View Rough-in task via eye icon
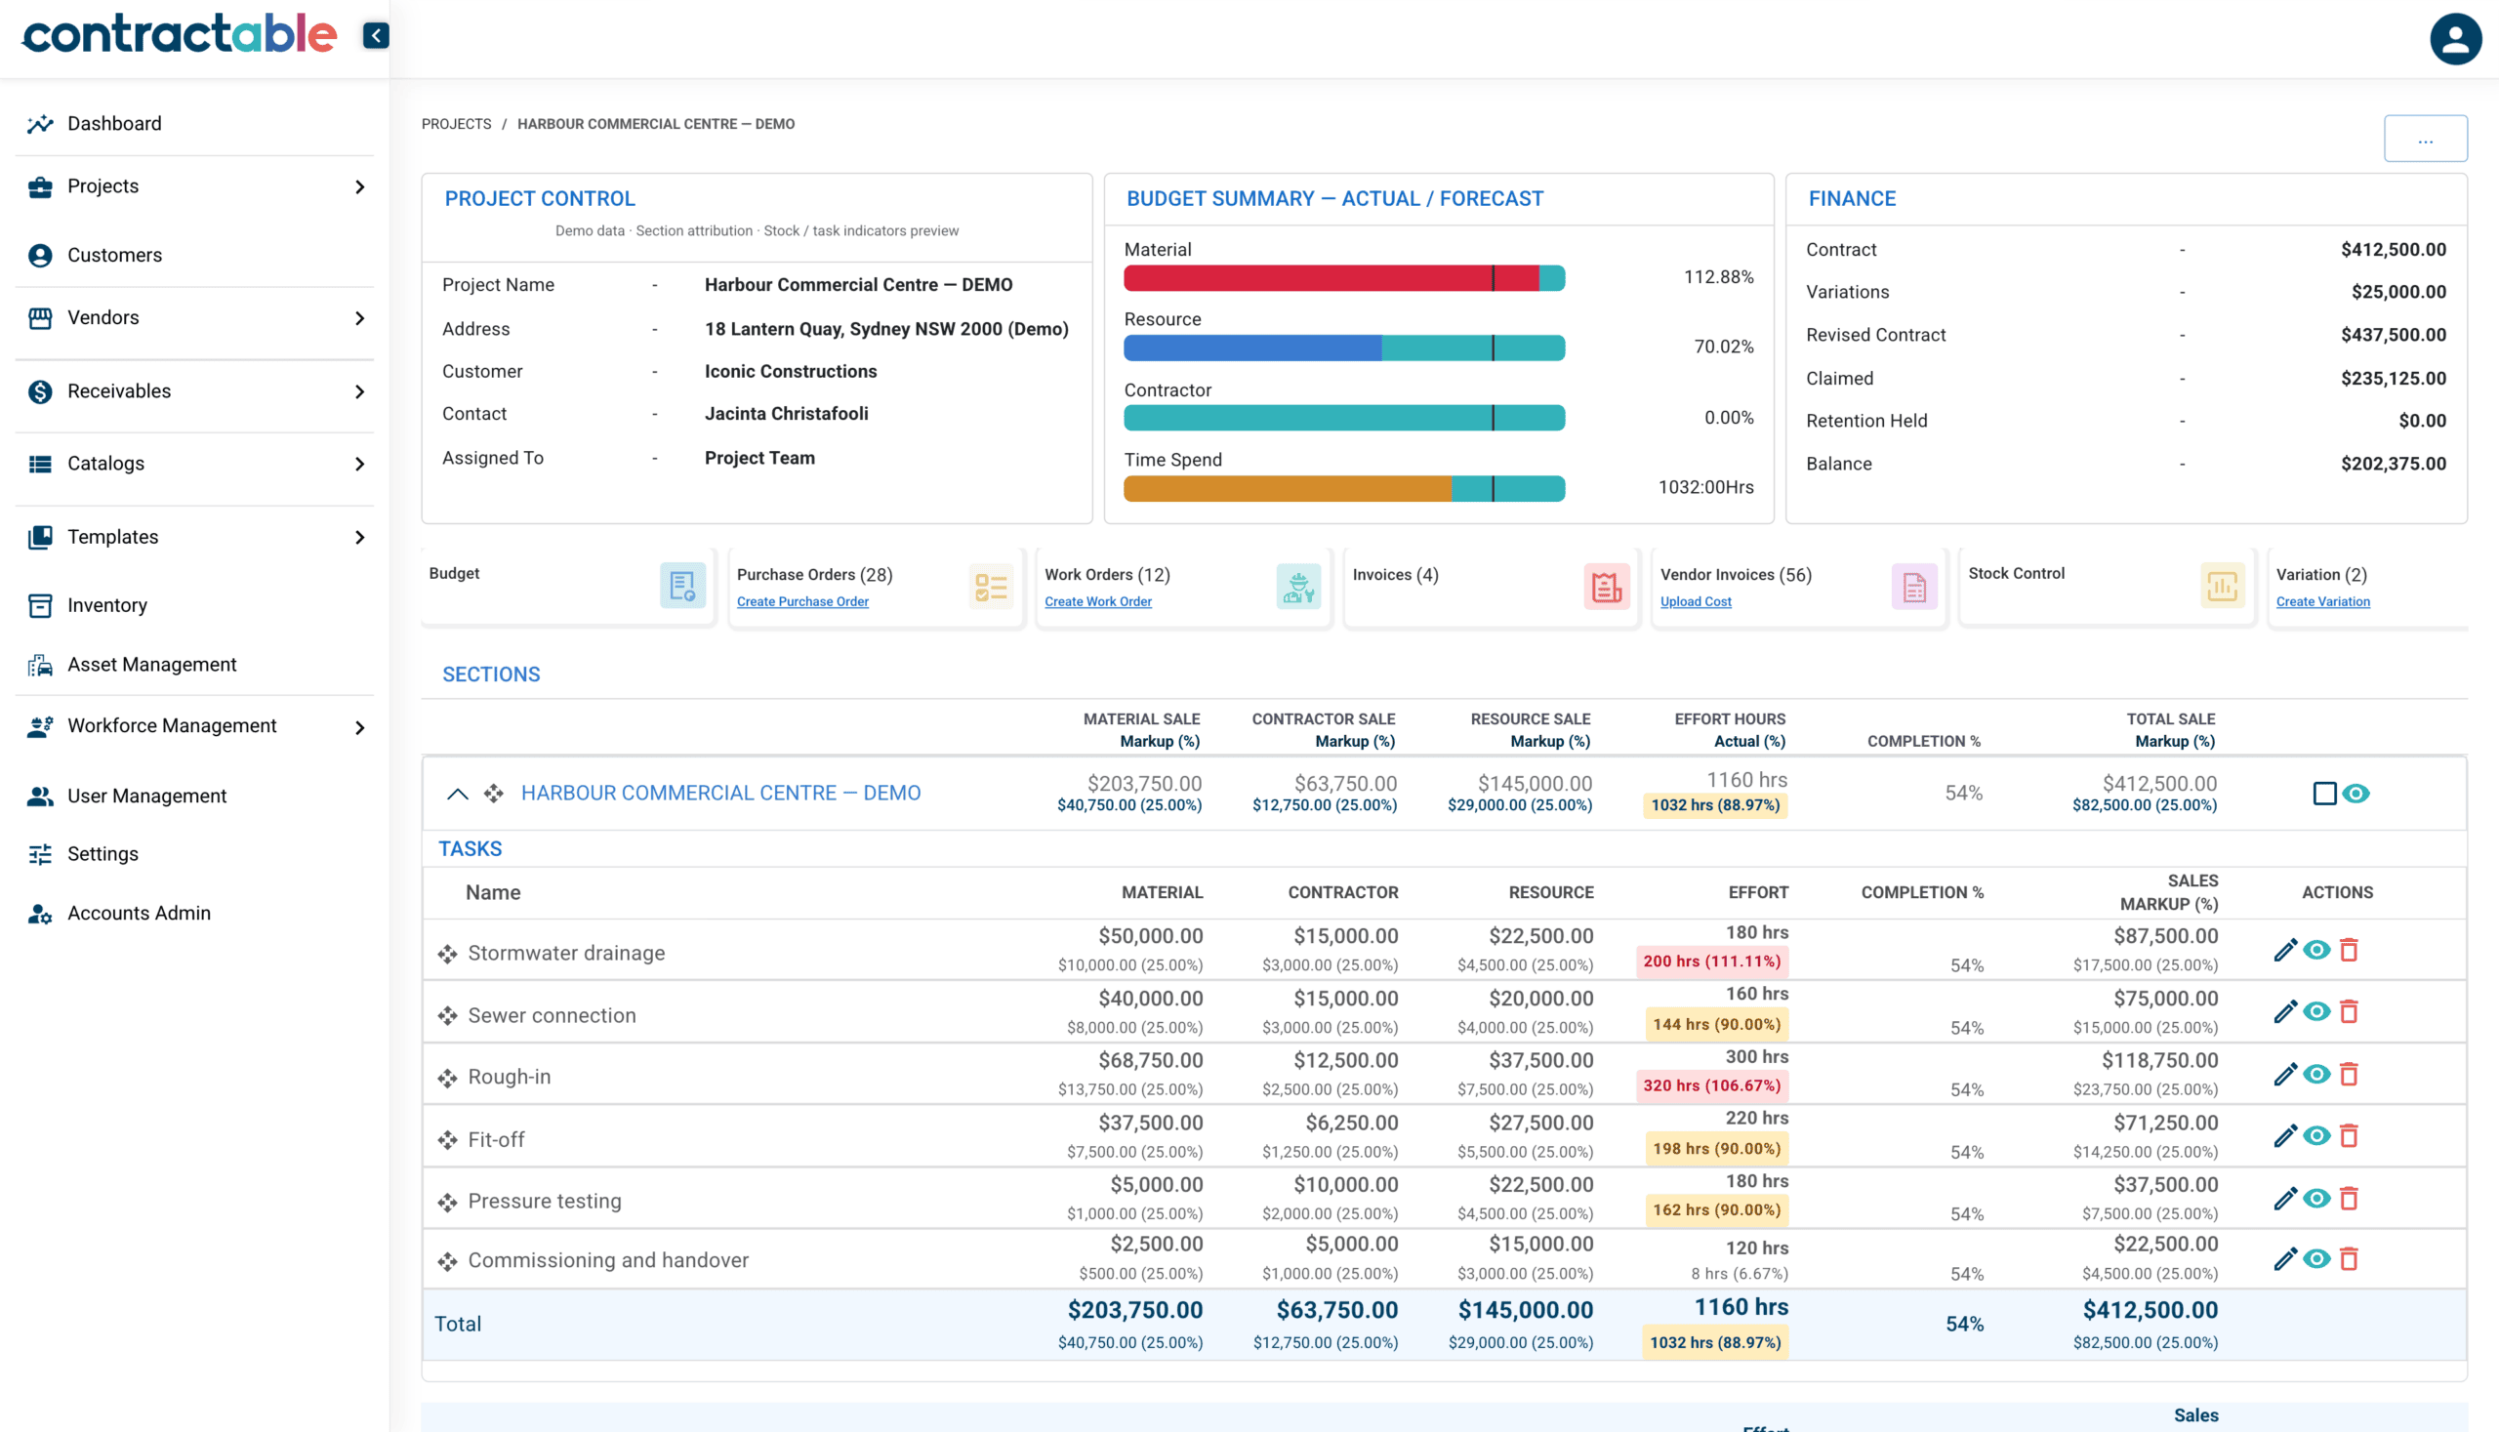The image size is (2499, 1432). point(2317,1074)
